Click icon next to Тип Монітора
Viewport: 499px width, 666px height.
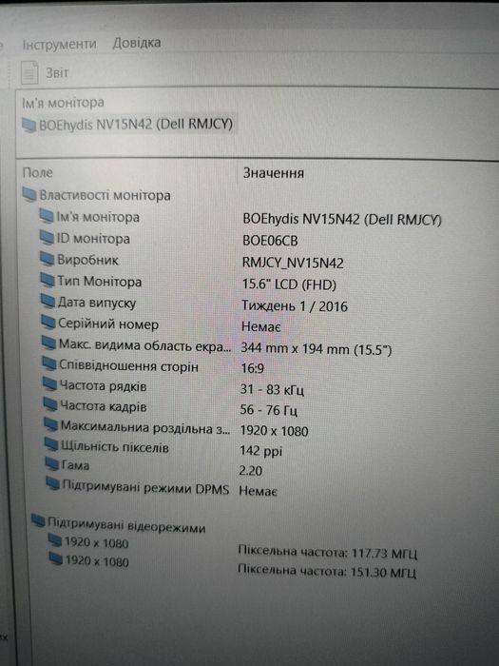click(48, 280)
